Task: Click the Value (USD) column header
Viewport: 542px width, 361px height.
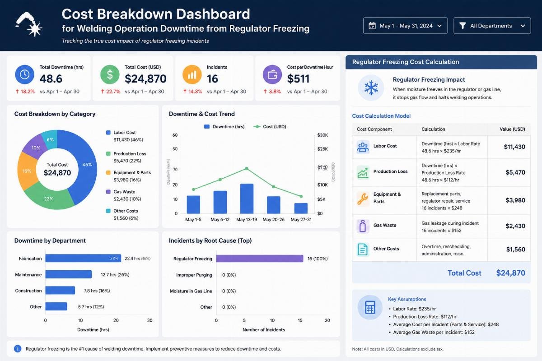Action: [x=512, y=129]
